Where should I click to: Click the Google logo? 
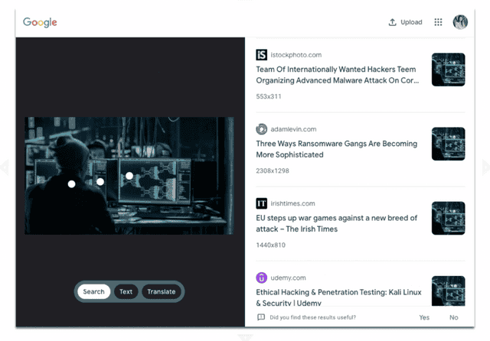(x=40, y=22)
